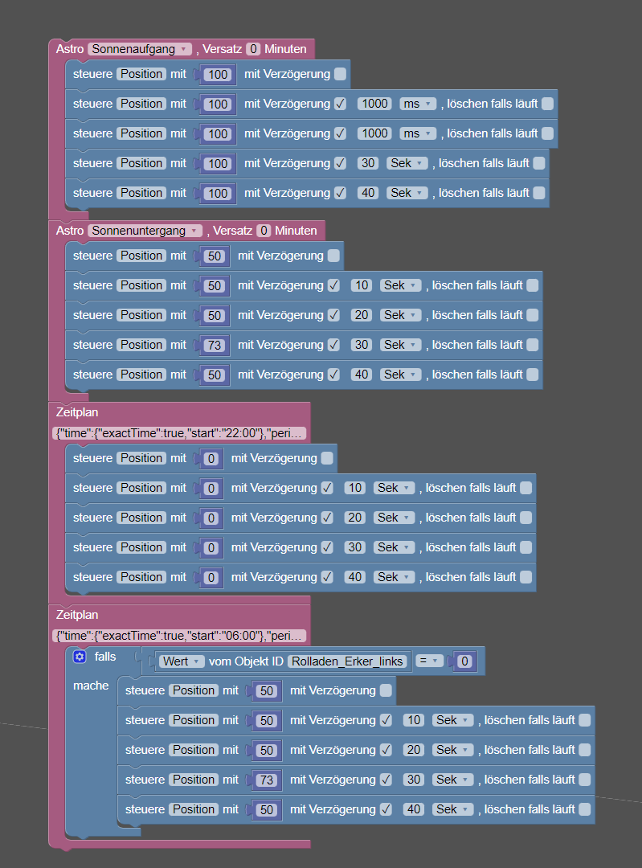Edit position value 50 on the Sonnenuntergang 20 Sek row
The image size is (642, 868).
tap(215, 316)
